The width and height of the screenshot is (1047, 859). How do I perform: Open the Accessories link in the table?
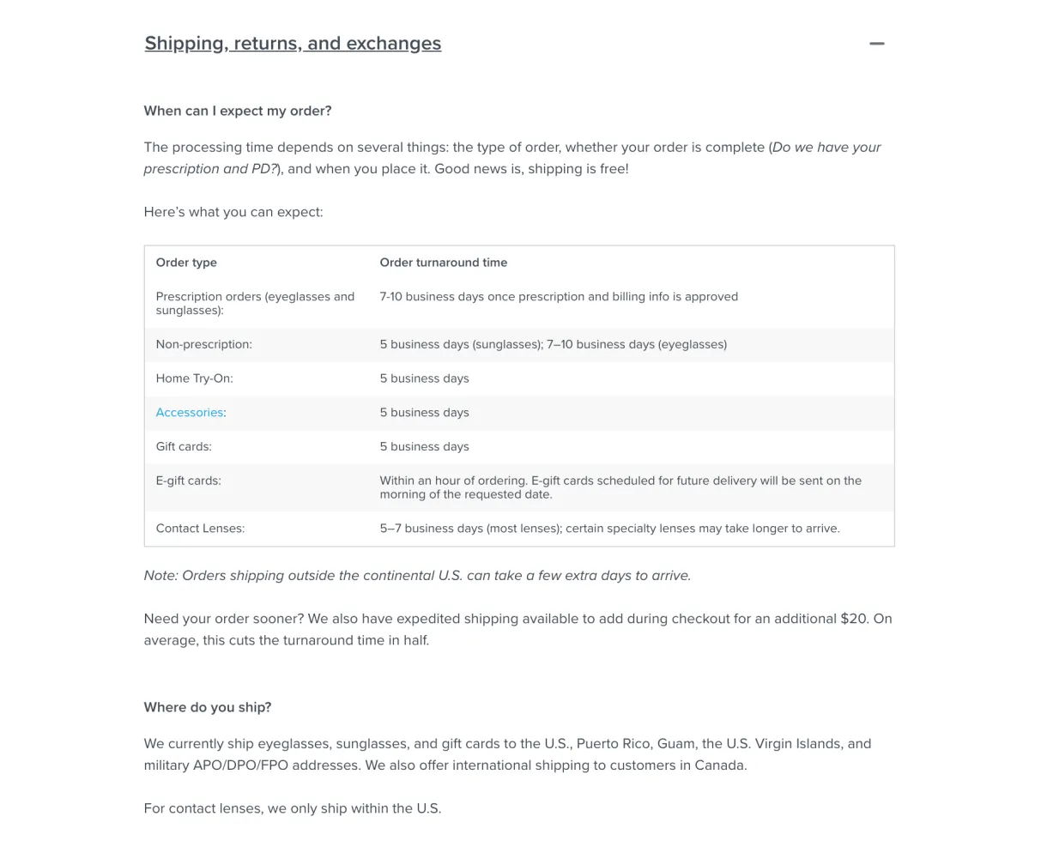click(189, 413)
